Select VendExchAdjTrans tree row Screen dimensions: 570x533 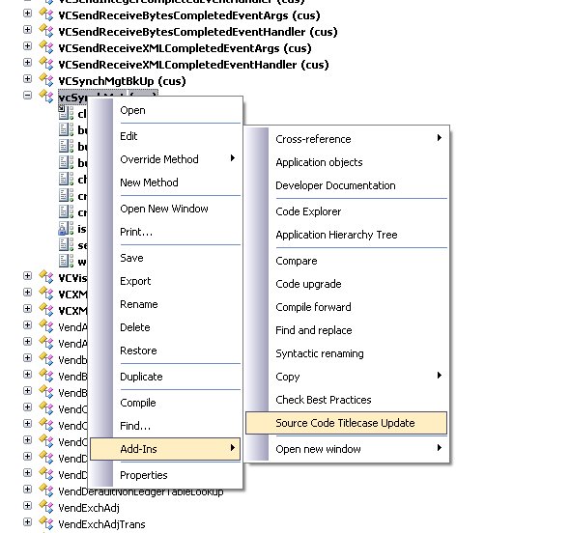click(101, 524)
